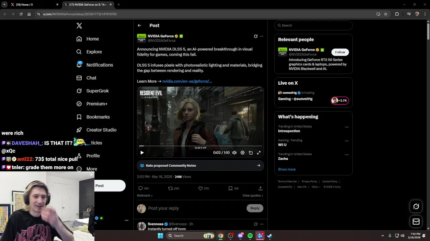Follow NVIDIA GeForce

click(x=340, y=52)
